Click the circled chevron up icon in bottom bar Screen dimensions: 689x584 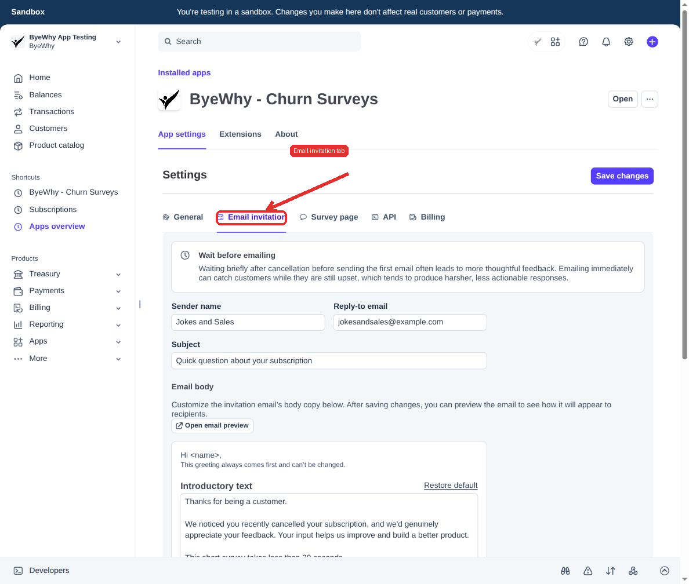click(x=665, y=571)
